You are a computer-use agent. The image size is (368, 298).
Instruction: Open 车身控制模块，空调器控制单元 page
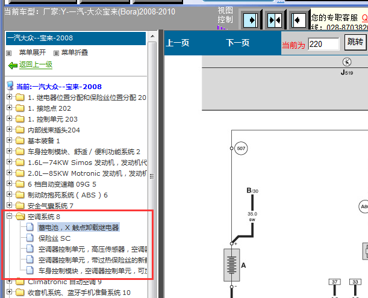click(x=93, y=271)
